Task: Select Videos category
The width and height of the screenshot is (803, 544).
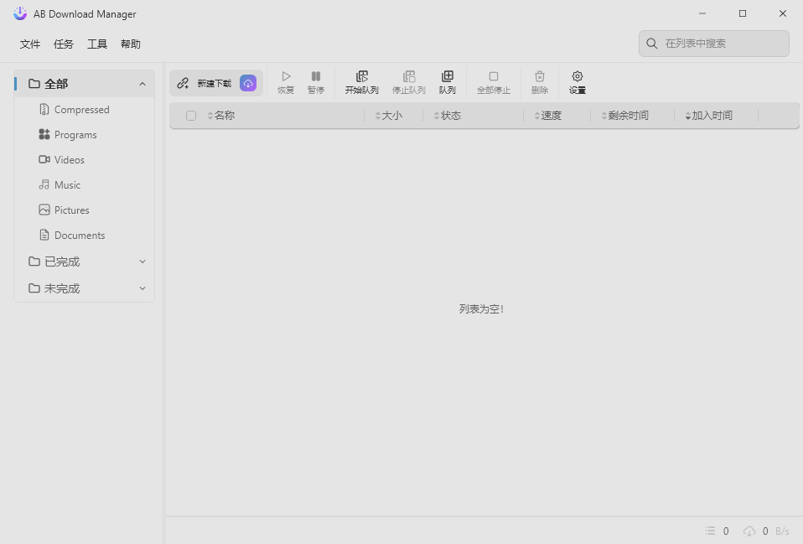Action: click(x=85, y=160)
